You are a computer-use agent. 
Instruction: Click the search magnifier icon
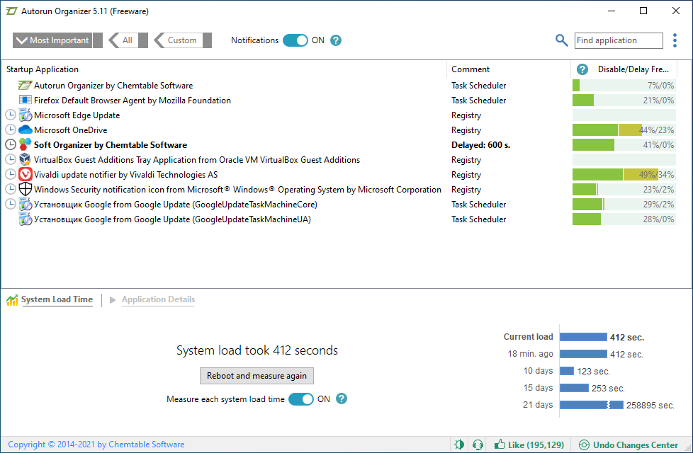pos(561,40)
